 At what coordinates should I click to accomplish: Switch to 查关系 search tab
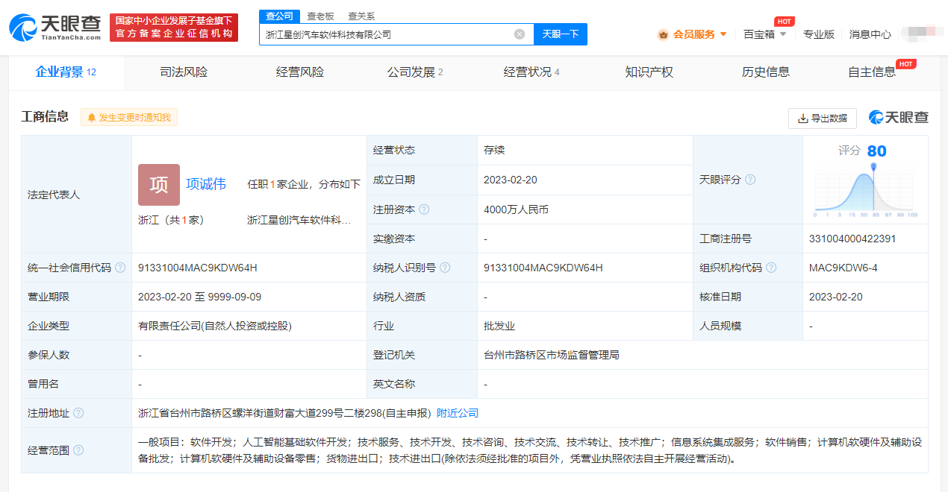click(x=361, y=16)
